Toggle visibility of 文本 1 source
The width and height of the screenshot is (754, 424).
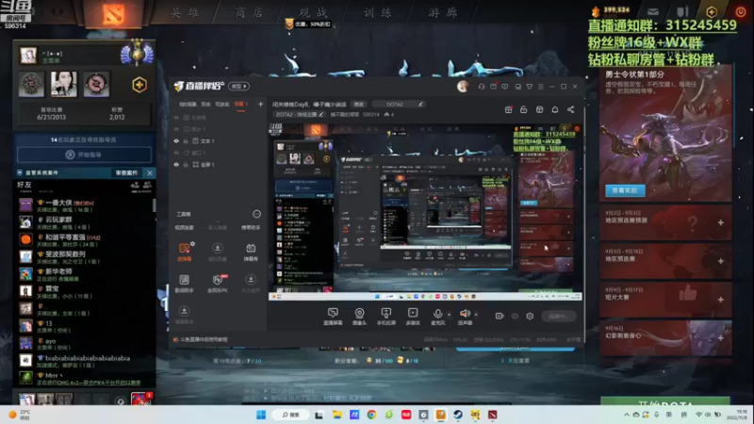pos(176,140)
